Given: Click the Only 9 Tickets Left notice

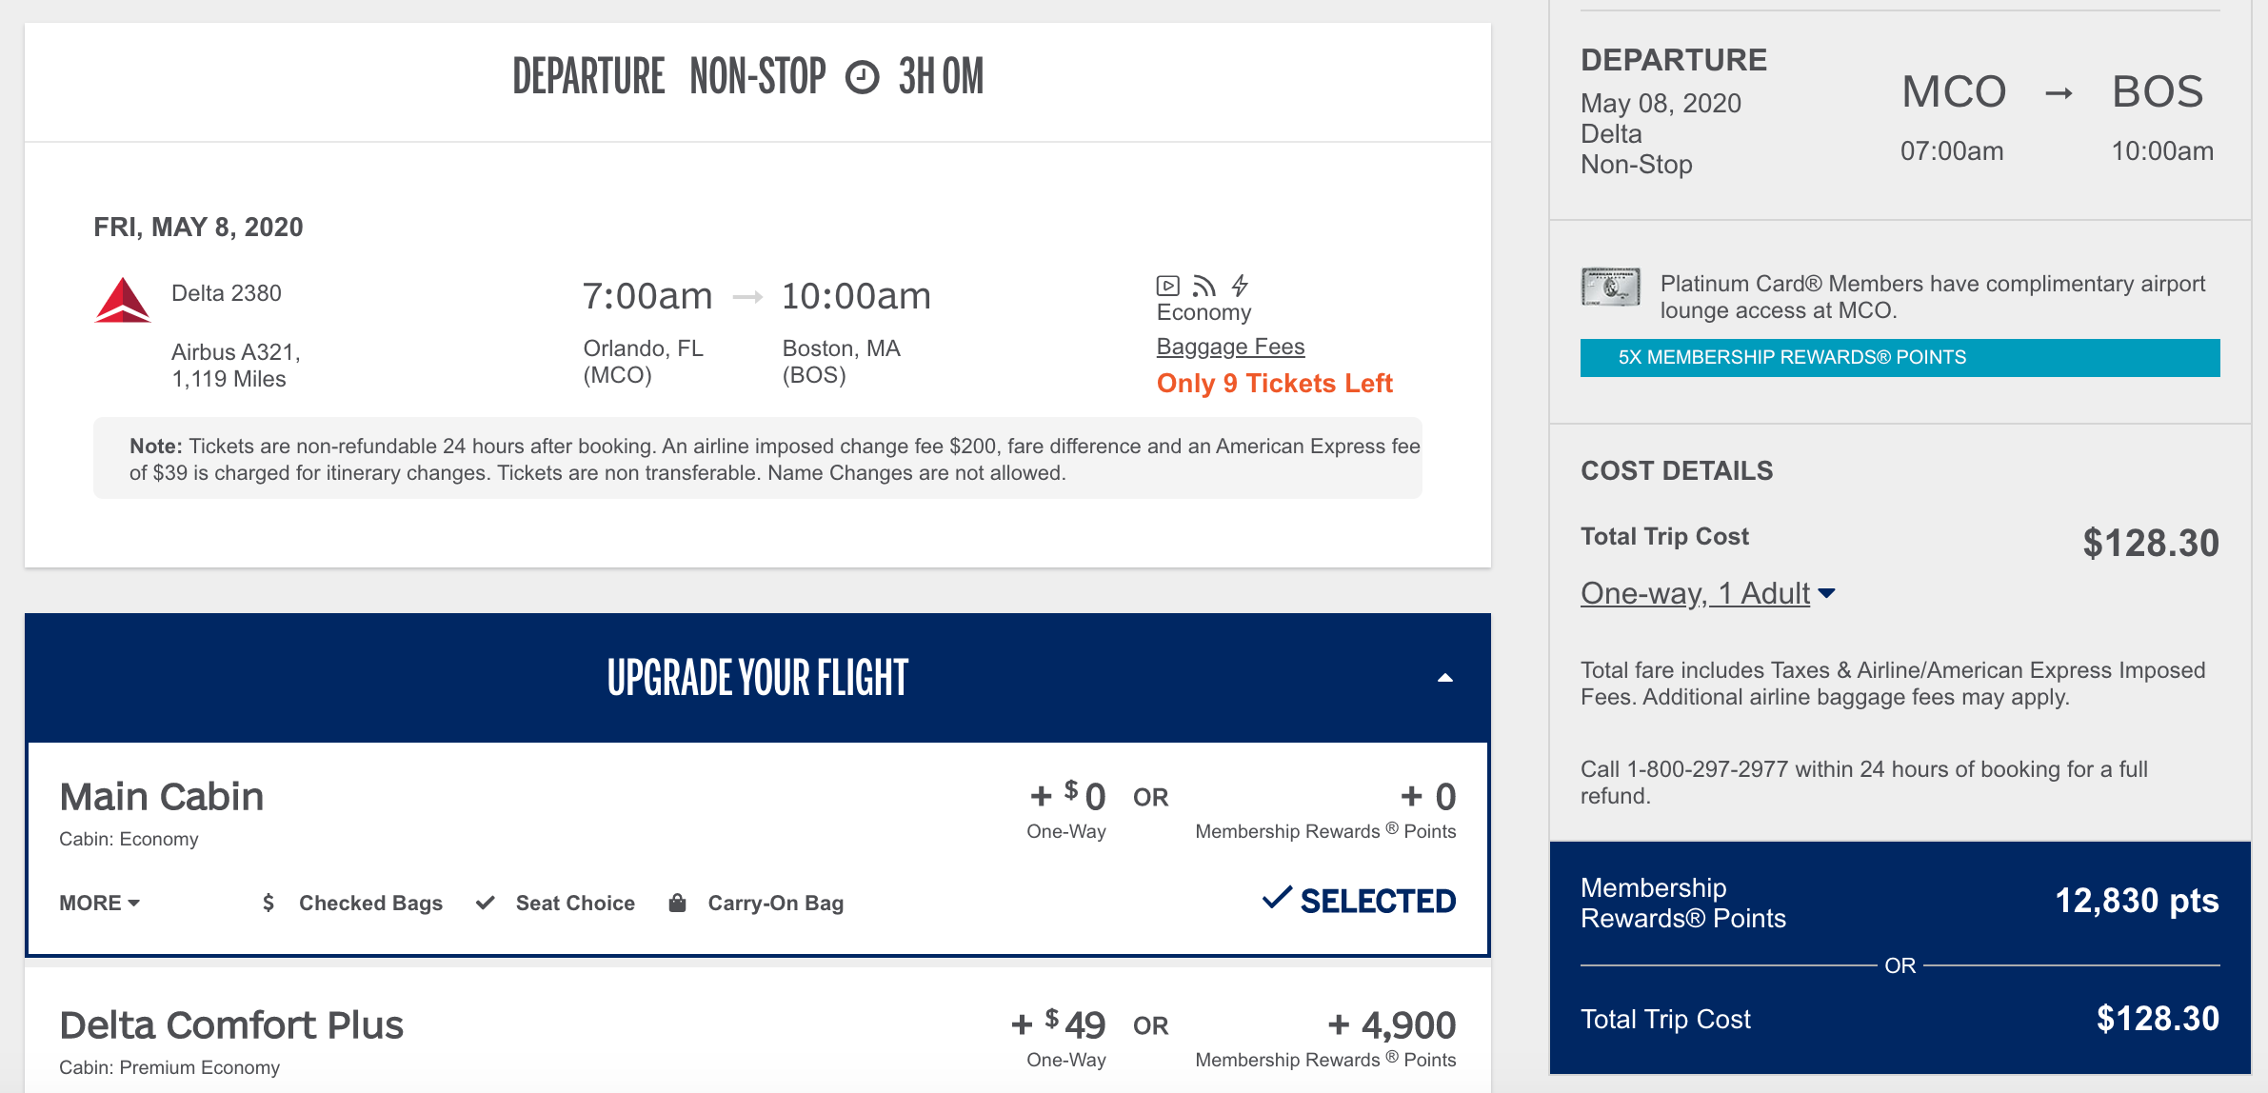Looking at the screenshot, I should coord(1274,383).
